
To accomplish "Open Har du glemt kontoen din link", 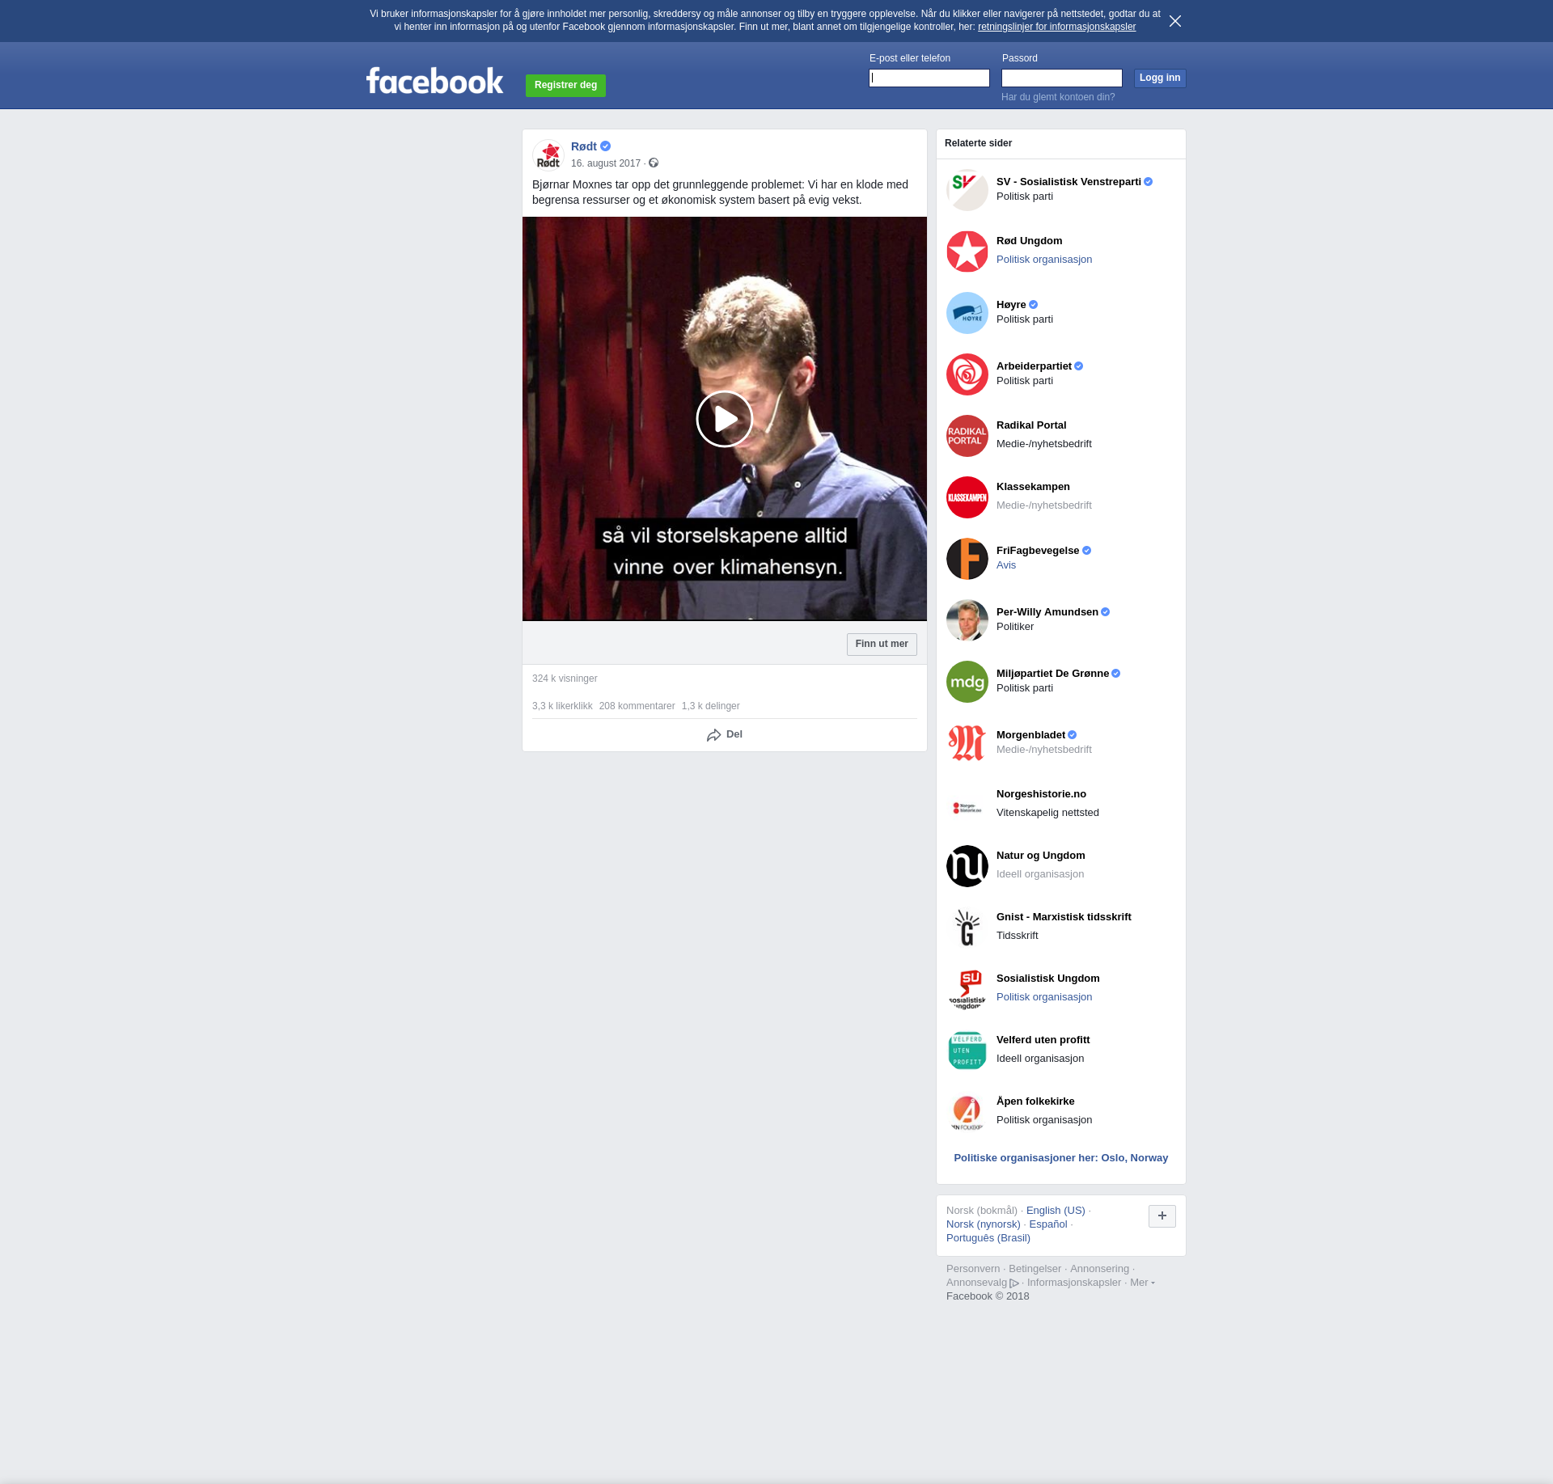I will [1057, 97].
